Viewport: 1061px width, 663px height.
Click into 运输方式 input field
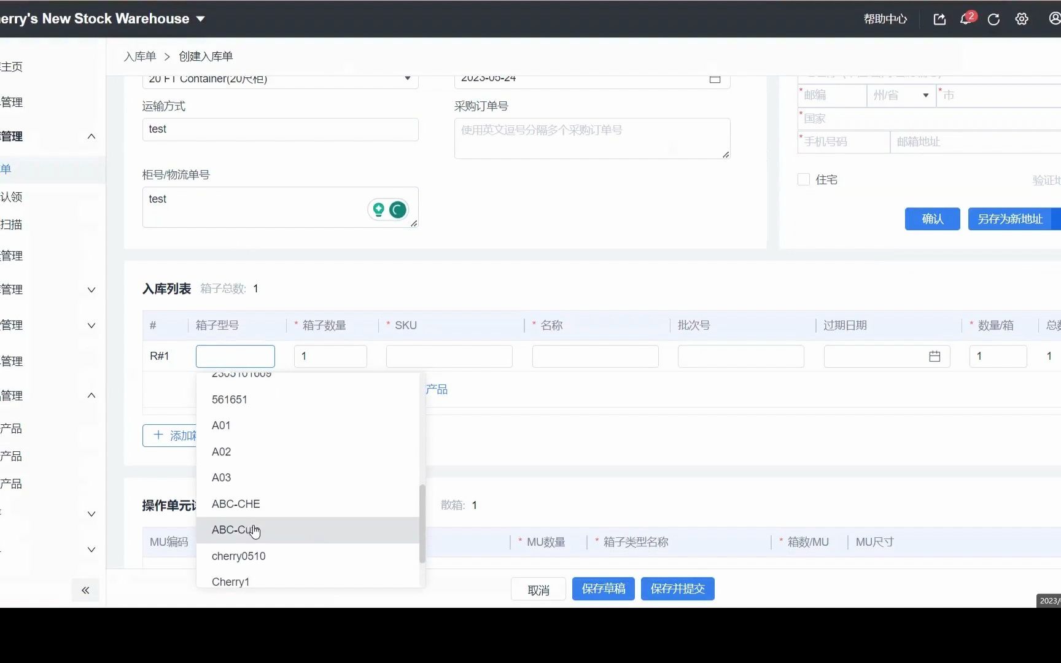click(x=281, y=130)
